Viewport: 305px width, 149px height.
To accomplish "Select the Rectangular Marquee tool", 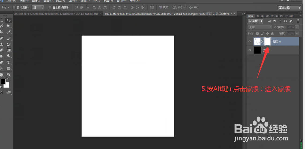I will point(2,20).
